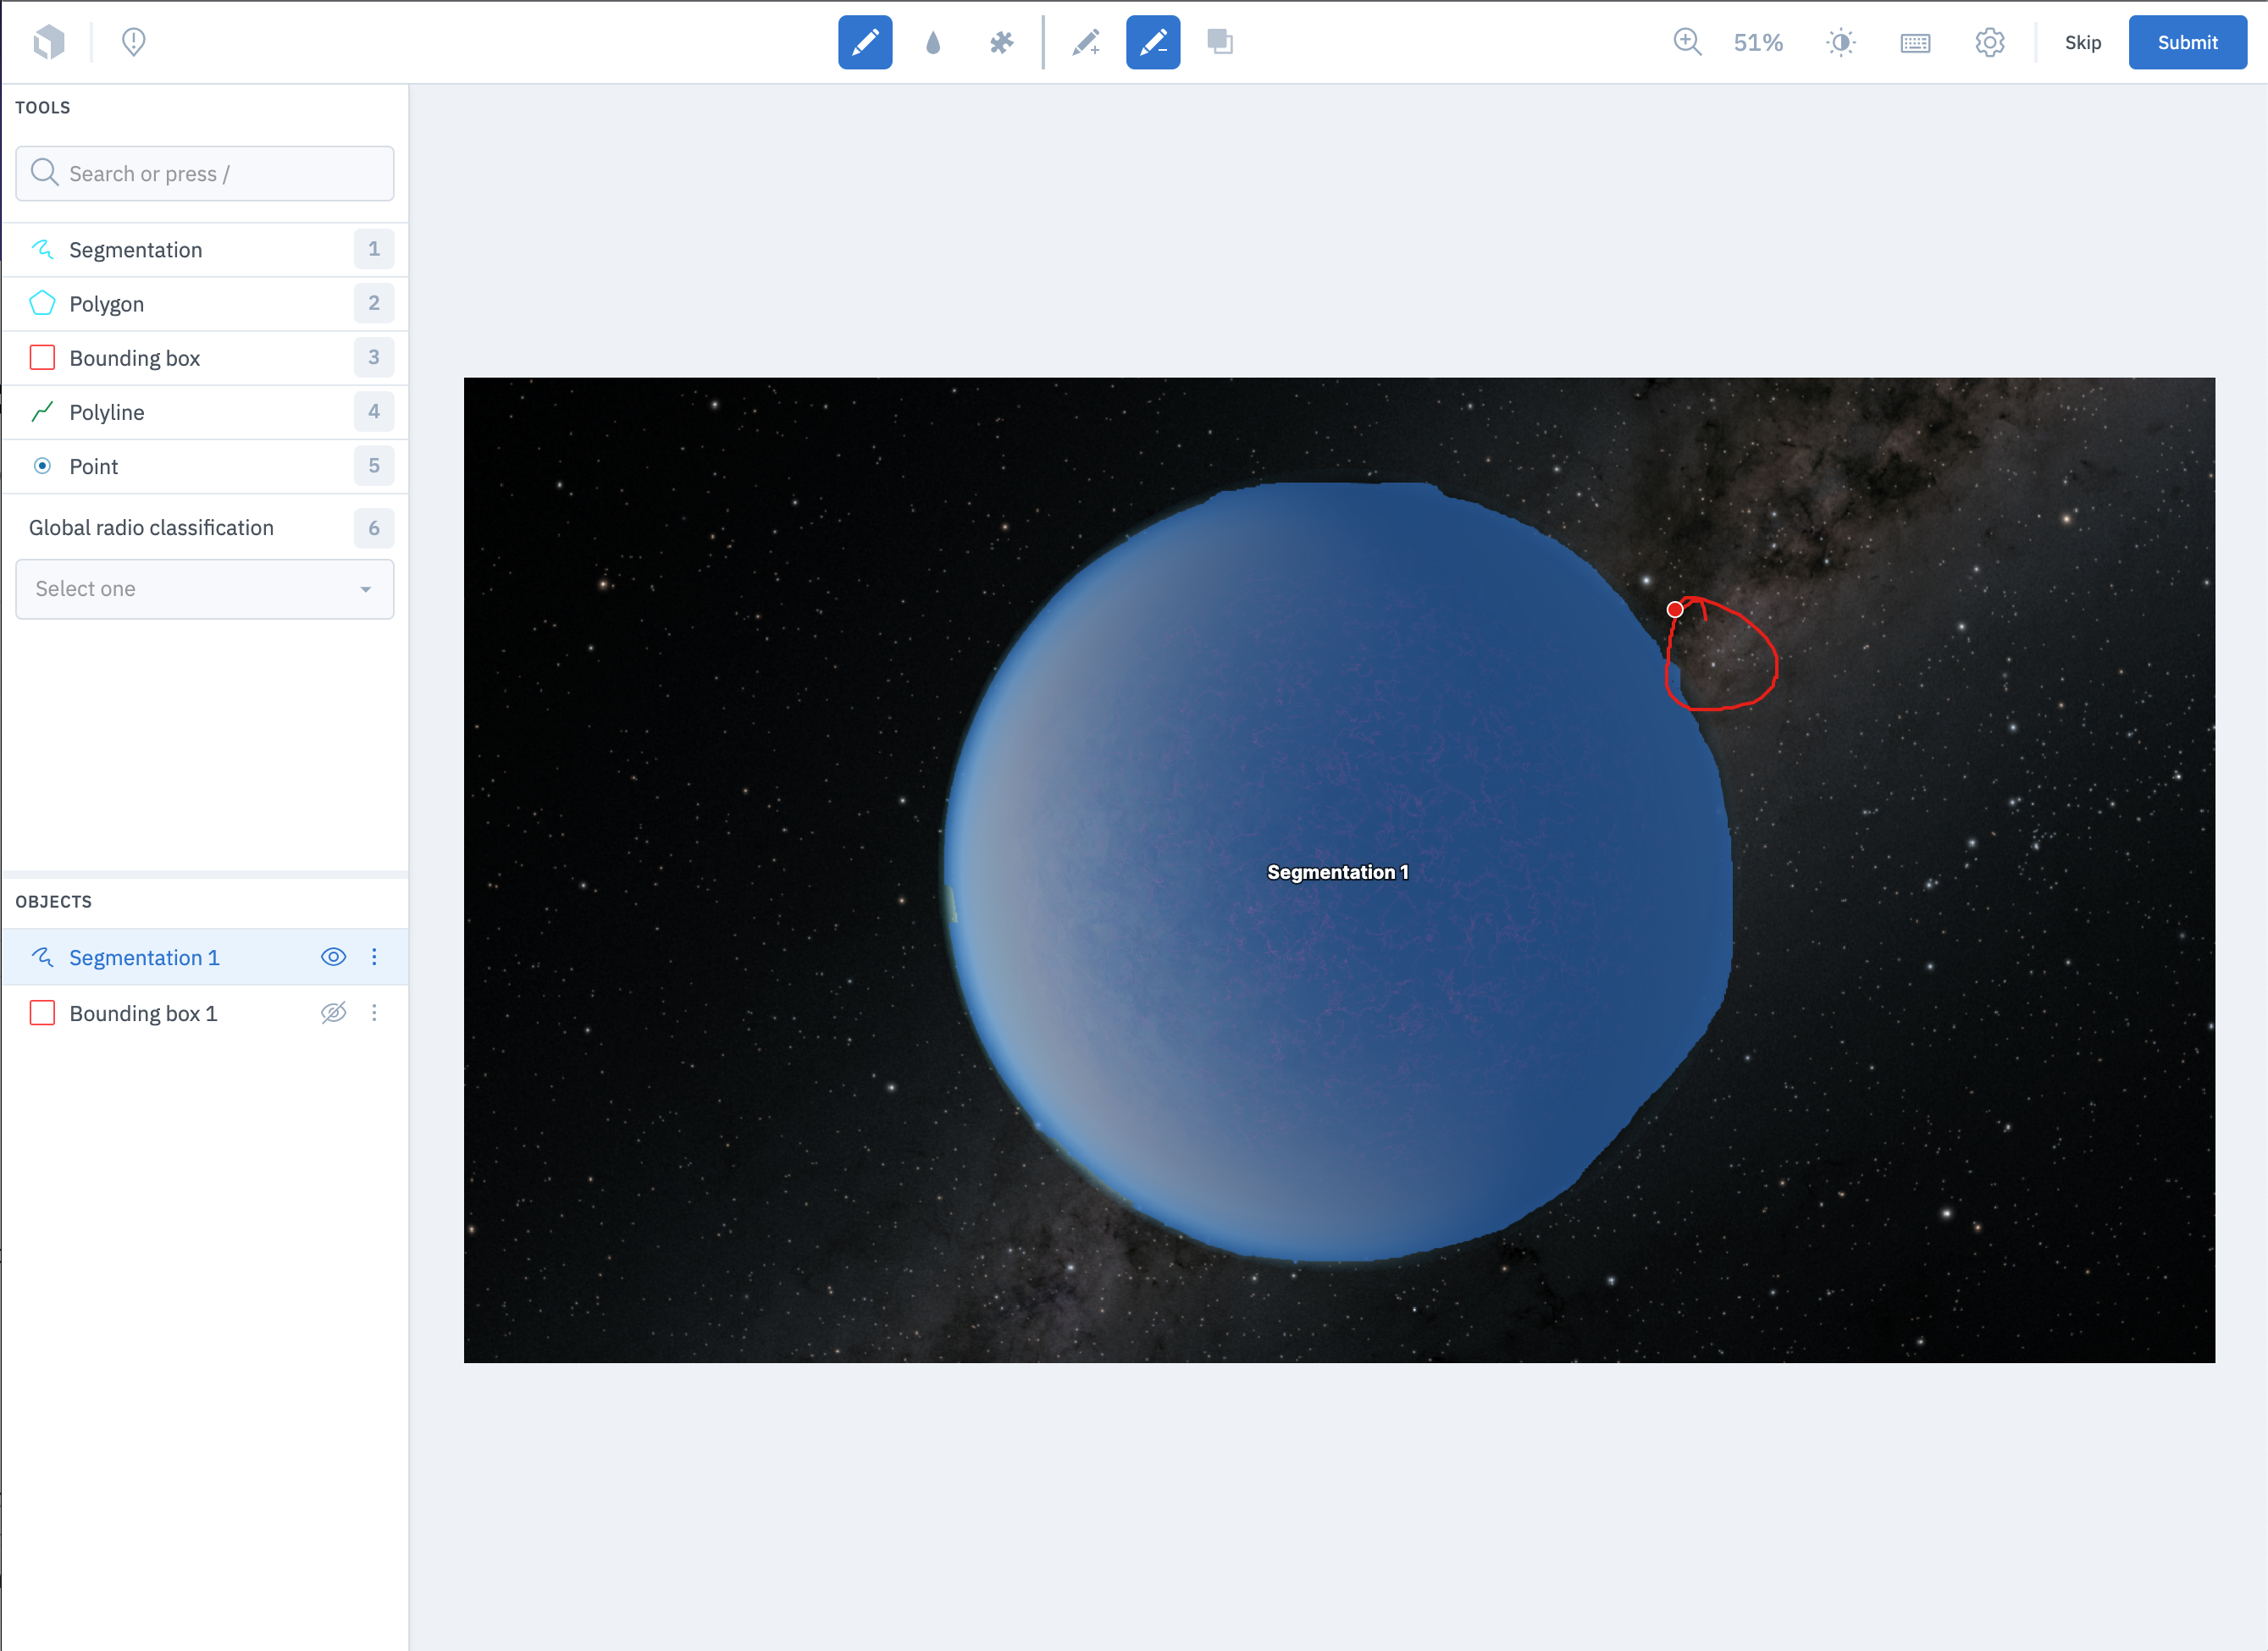This screenshot has height=1651, width=2268.
Task: Show Bounding box 1 using its eye icon
Action: [333, 1013]
